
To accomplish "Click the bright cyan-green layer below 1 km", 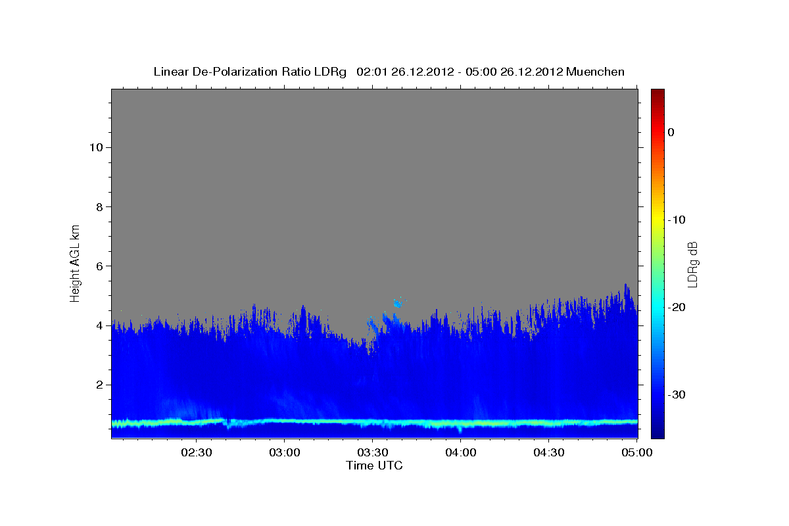I will 374,422.
